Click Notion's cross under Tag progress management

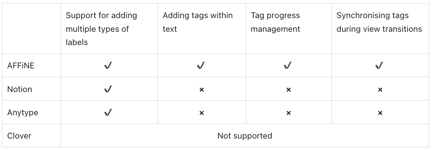pyautogui.click(x=288, y=89)
